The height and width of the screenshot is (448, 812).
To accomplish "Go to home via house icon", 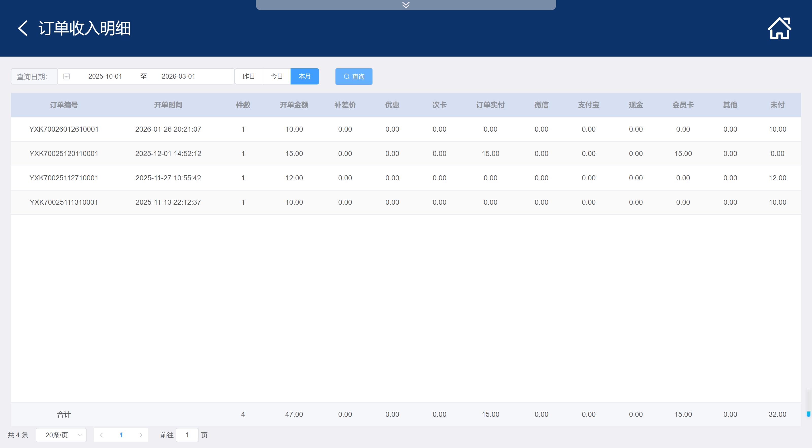I will (779, 28).
